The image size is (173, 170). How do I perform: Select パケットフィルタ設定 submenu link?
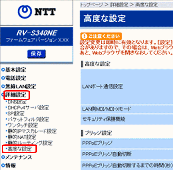coord(28,119)
